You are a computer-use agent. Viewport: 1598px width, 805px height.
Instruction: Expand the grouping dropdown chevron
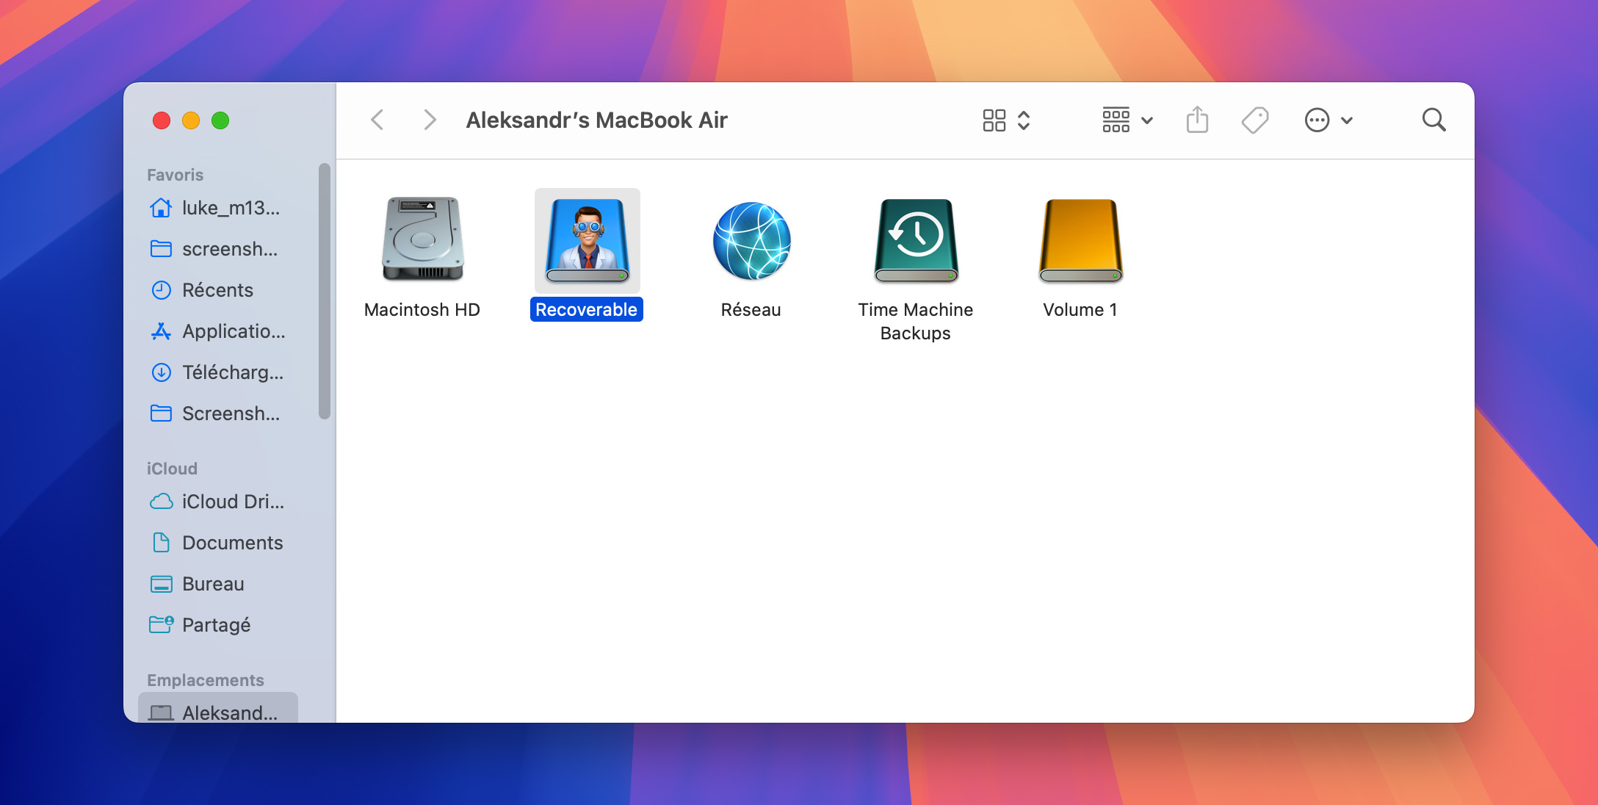1146,120
